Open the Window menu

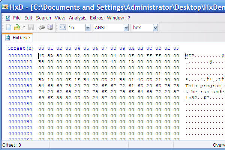[x=115, y=18]
